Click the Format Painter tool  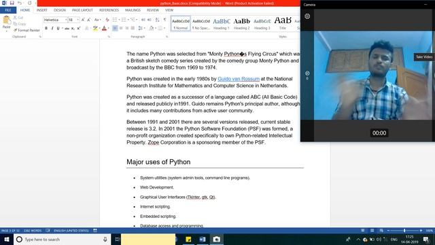(27, 30)
